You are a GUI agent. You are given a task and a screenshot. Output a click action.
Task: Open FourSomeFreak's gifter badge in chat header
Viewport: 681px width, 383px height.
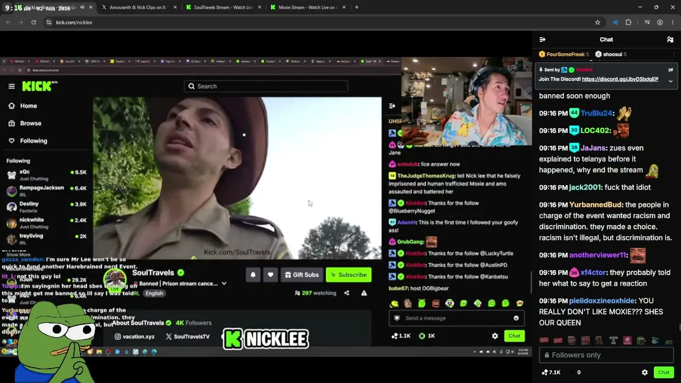click(x=542, y=54)
